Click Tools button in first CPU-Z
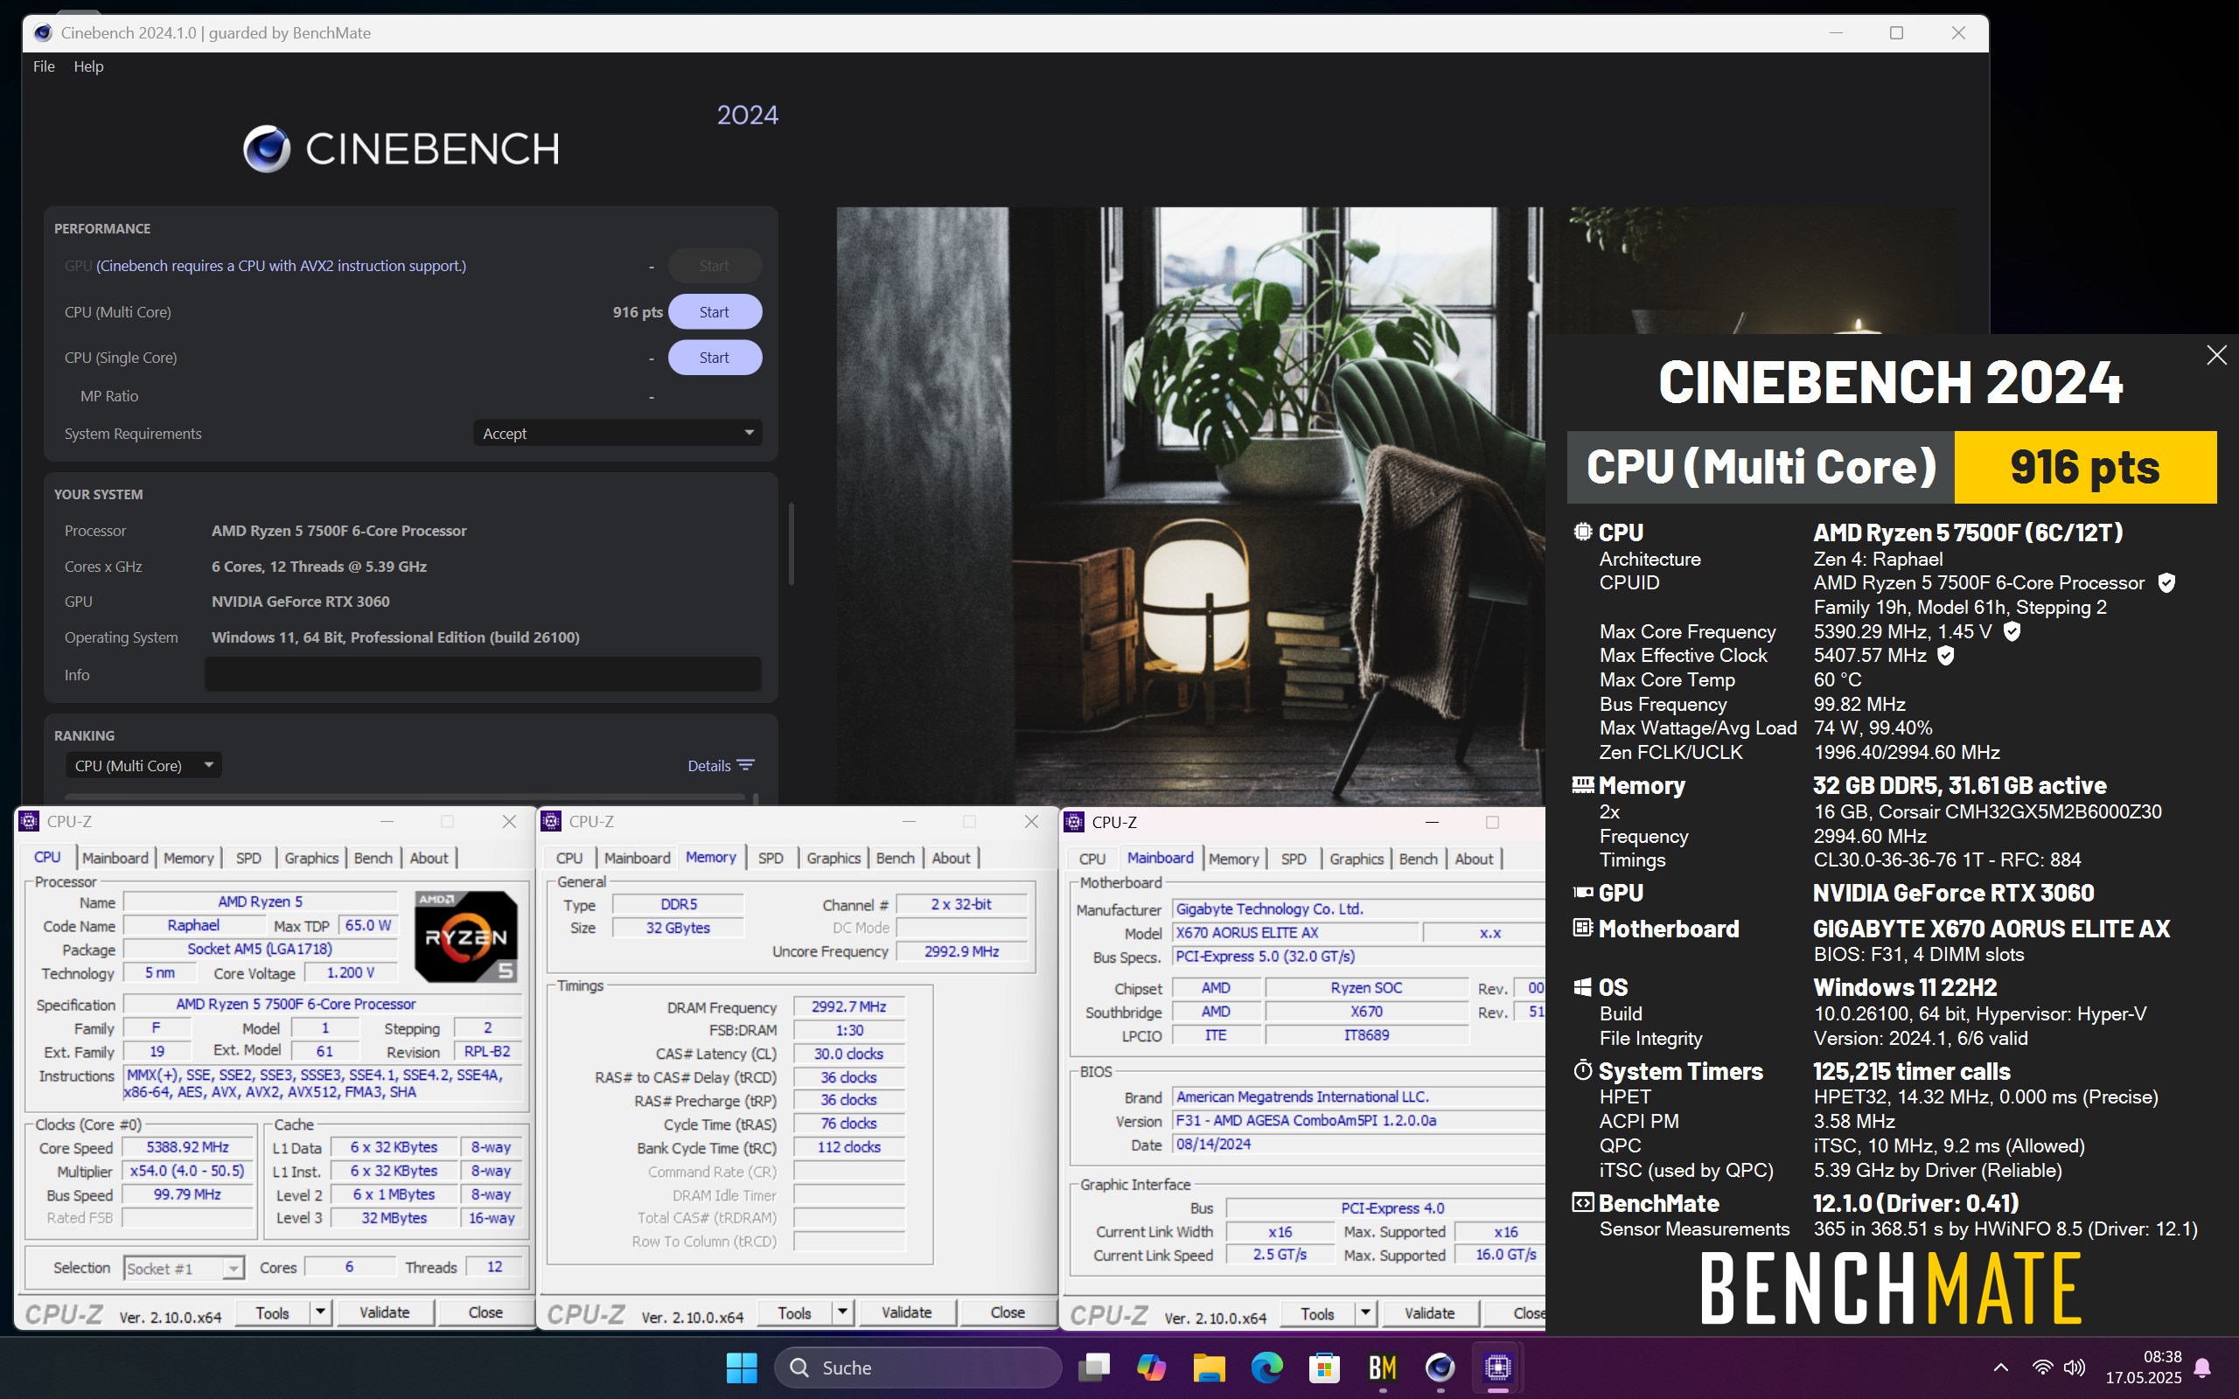Viewport: 2239px width, 1399px height. [272, 1312]
